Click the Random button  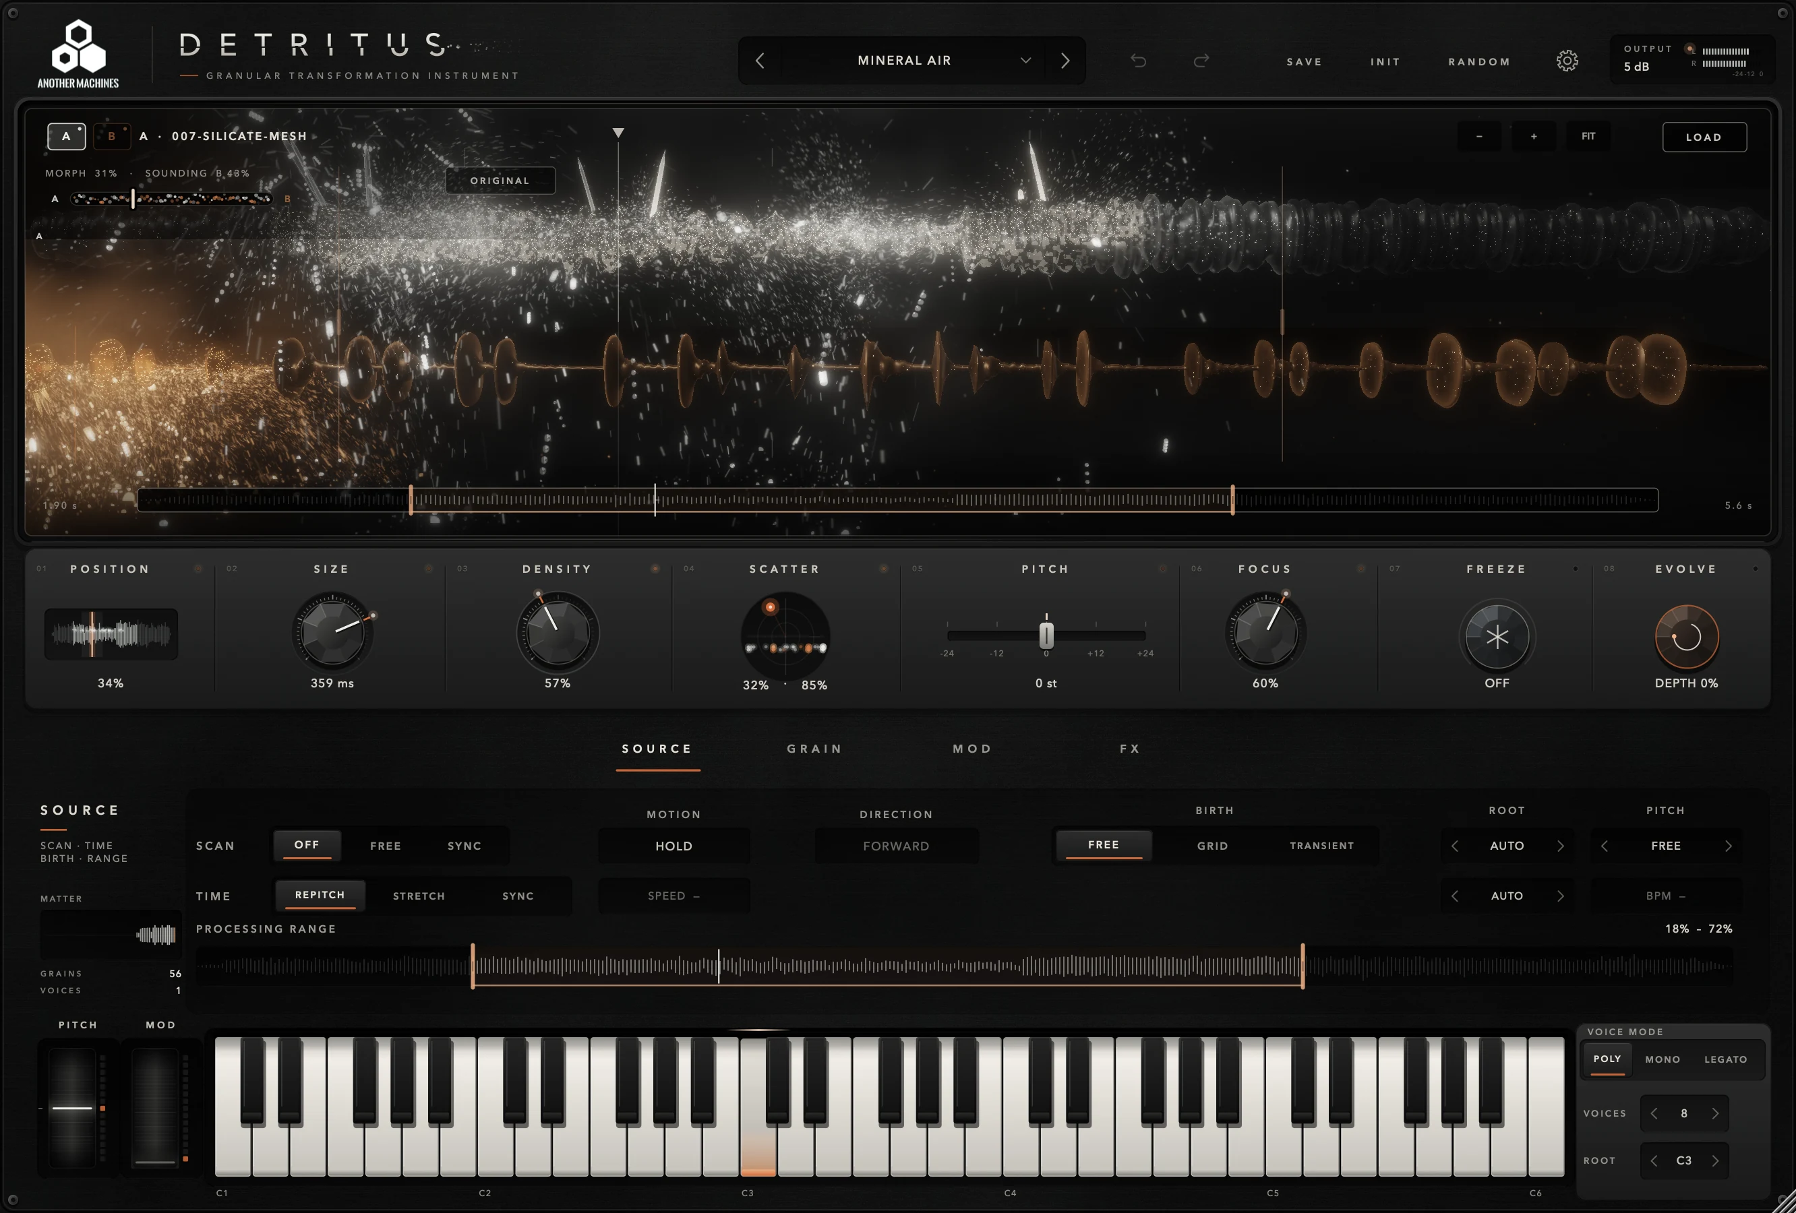(x=1479, y=62)
